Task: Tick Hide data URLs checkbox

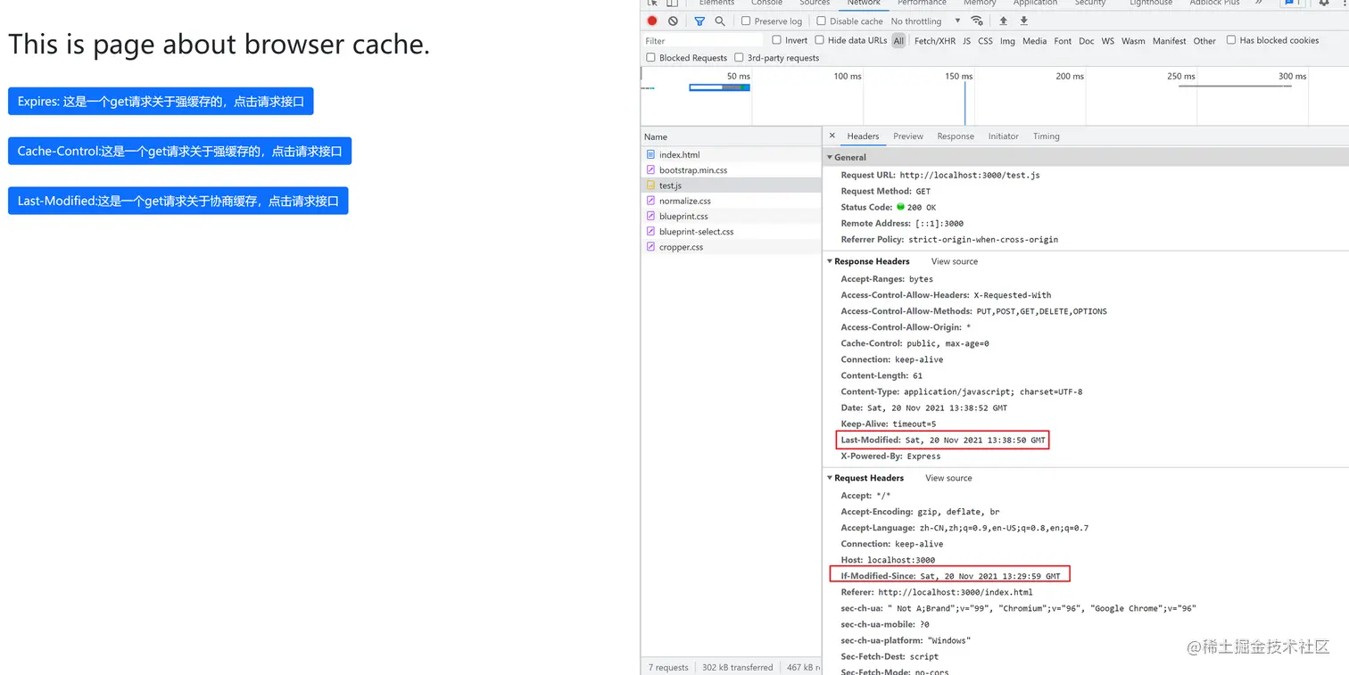Action: 819,40
